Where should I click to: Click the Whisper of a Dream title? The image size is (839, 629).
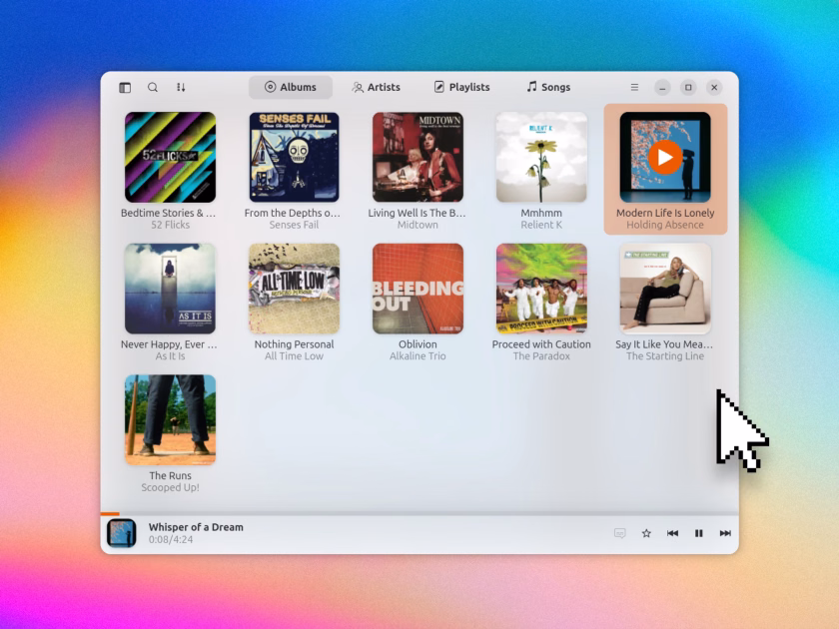click(x=196, y=527)
